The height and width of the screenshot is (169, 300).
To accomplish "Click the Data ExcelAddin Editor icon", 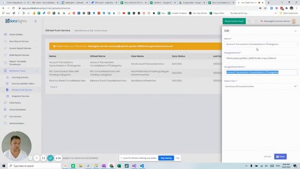I will pyautogui.click(x=7, y=84).
